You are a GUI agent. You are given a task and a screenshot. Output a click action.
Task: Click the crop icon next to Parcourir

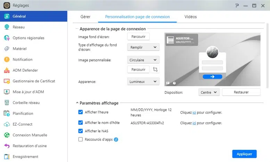(x=155, y=70)
